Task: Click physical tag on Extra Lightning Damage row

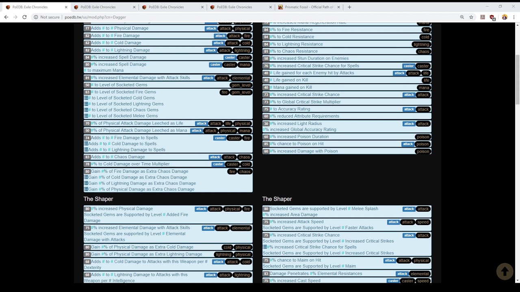Action: click(243, 255)
